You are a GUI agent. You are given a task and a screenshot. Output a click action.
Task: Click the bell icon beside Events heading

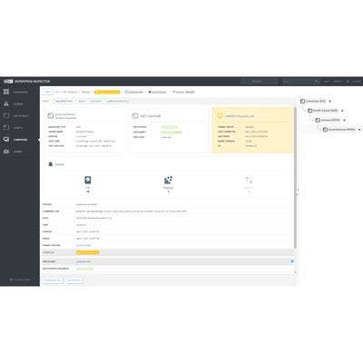(x=51, y=164)
